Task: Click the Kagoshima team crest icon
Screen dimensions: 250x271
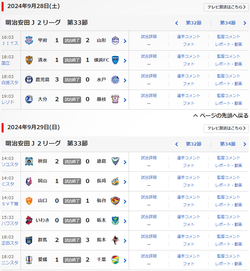Action: click(x=29, y=80)
